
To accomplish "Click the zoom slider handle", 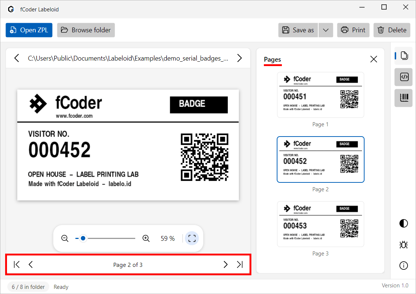I will click(83, 238).
